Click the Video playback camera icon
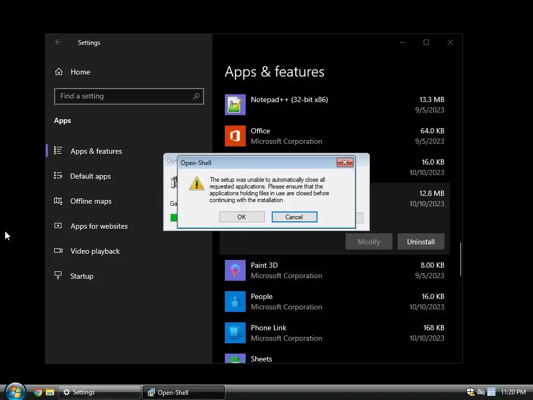The width and height of the screenshot is (533, 400). click(x=58, y=251)
